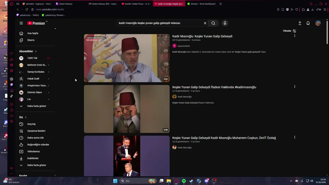This screenshot has width=329, height=185.
Task: Switch to the Kurtlar Vadisi Pusu tab
Action: (x=136, y=4)
